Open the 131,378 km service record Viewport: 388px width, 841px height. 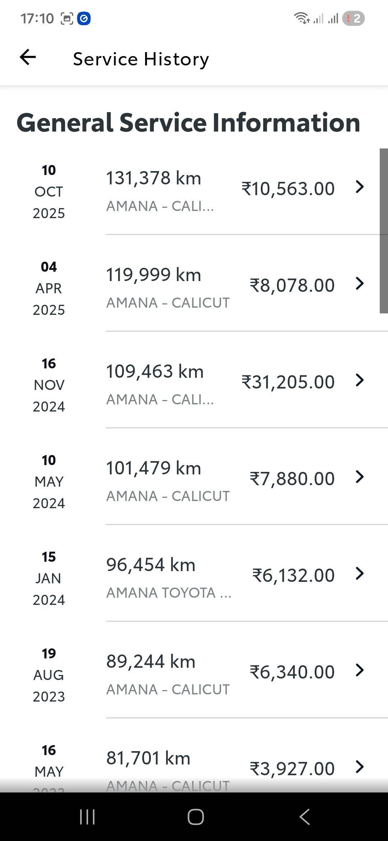point(154,178)
